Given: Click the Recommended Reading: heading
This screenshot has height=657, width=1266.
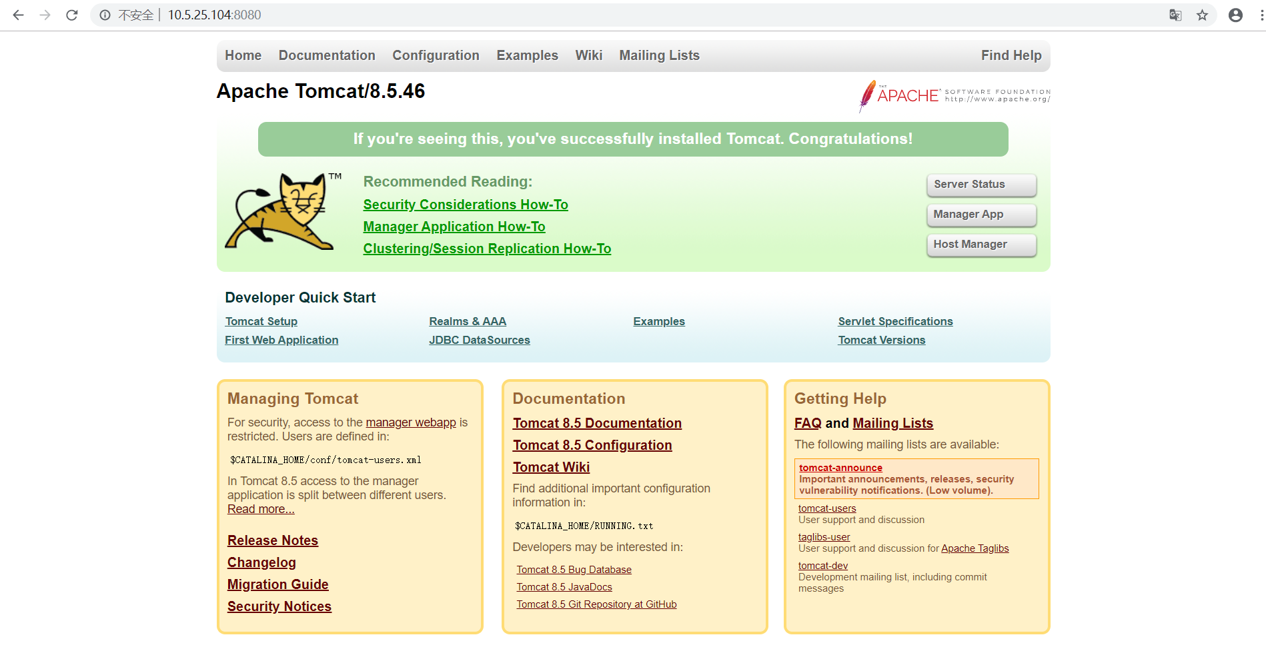Looking at the screenshot, I should [x=448, y=182].
